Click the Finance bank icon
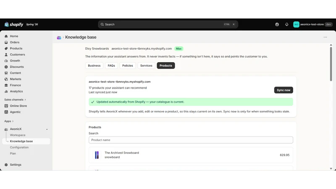The height and width of the screenshot is (189, 336). pyautogui.click(x=6, y=85)
